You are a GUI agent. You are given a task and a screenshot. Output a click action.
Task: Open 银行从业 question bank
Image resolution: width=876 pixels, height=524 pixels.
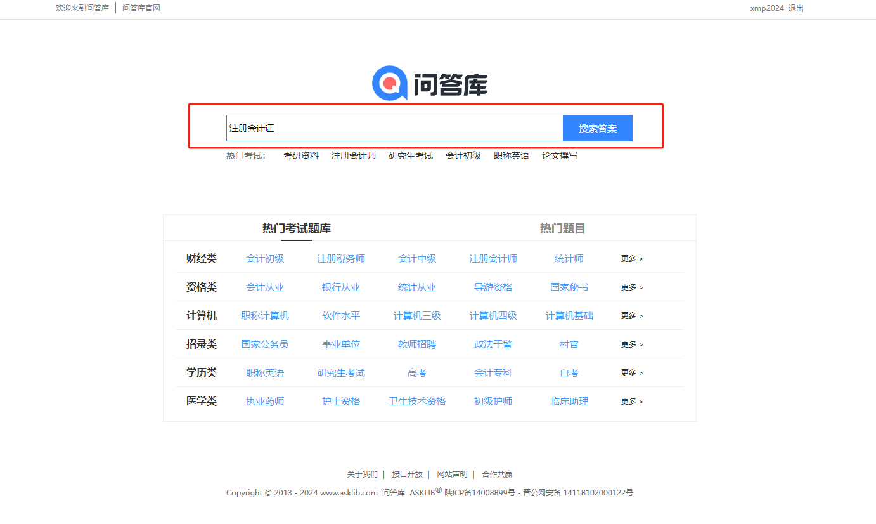341,287
